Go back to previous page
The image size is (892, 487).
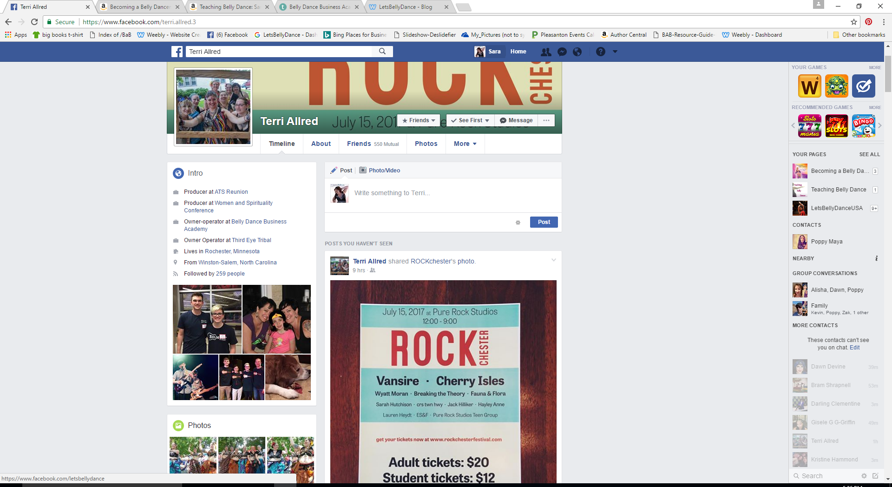tap(8, 22)
